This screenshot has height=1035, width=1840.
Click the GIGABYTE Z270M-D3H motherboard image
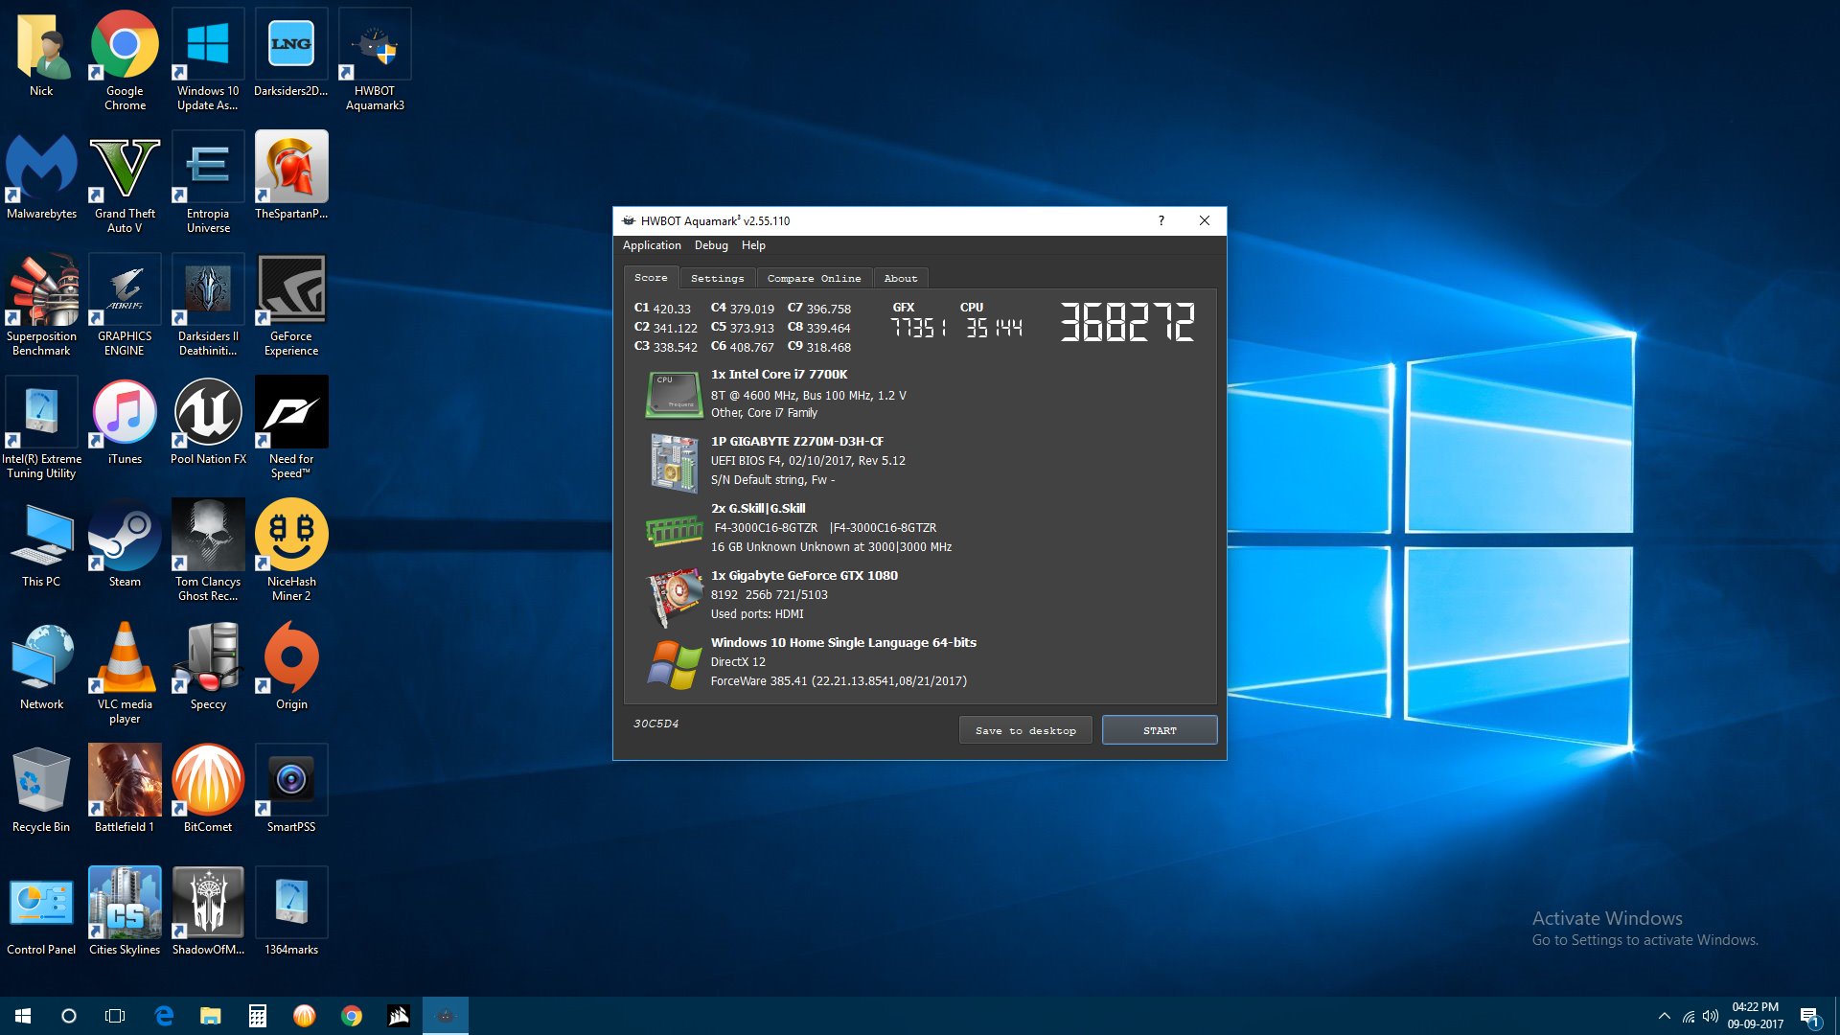coord(674,463)
